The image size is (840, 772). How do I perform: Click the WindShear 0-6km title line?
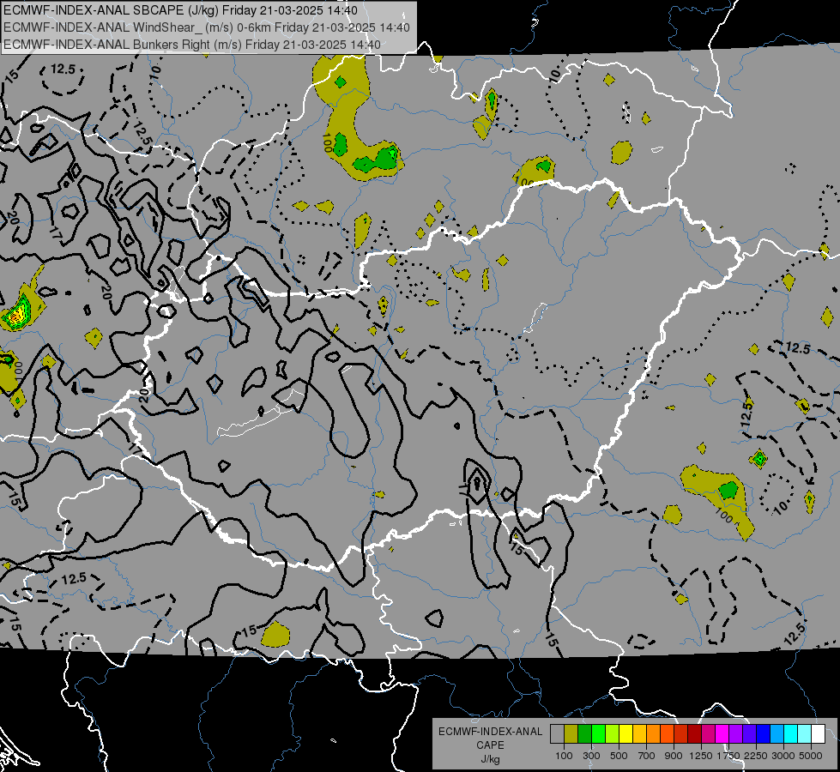206,27
